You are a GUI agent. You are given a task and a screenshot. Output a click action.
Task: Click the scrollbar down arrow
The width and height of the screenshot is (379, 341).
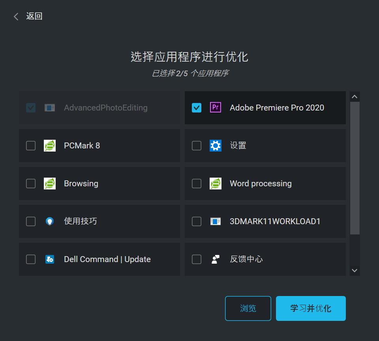coord(355,271)
